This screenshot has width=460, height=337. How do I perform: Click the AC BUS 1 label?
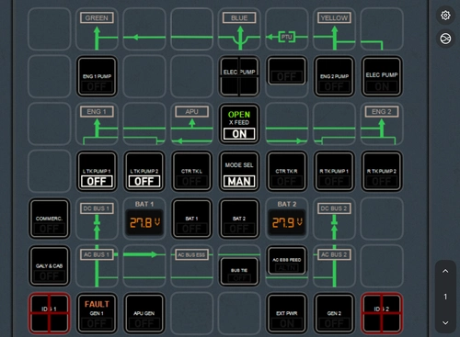click(97, 254)
